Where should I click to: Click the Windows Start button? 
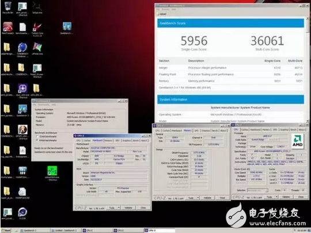pos(6,231)
